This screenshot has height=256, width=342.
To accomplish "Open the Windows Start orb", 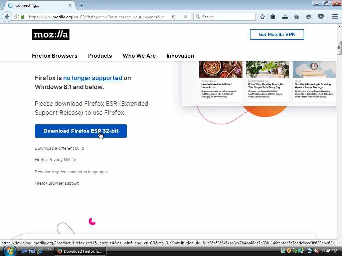I will pyautogui.click(x=9, y=251).
